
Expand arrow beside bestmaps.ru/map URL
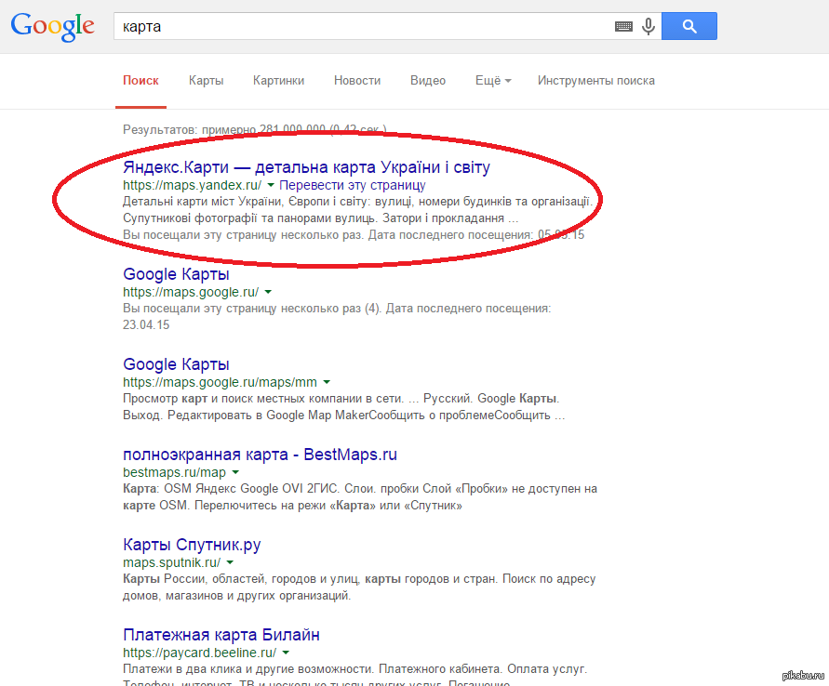click(x=235, y=472)
